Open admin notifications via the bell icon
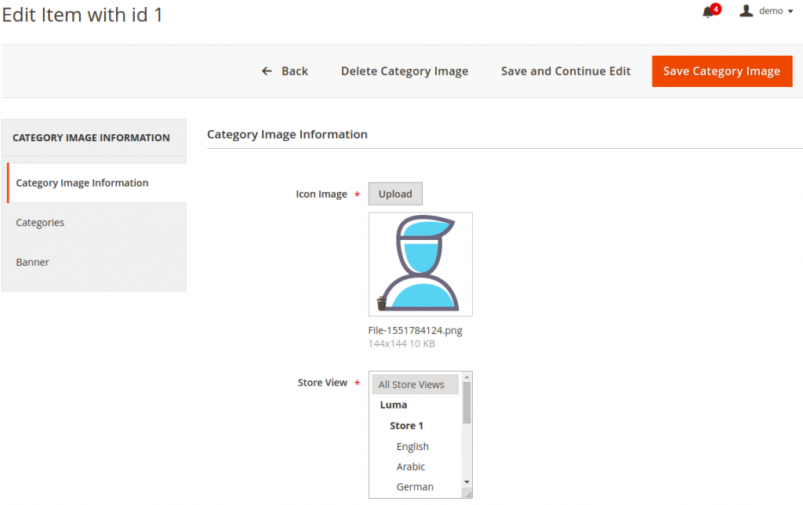Viewport: 803px width, 505px height. [x=707, y=13]
